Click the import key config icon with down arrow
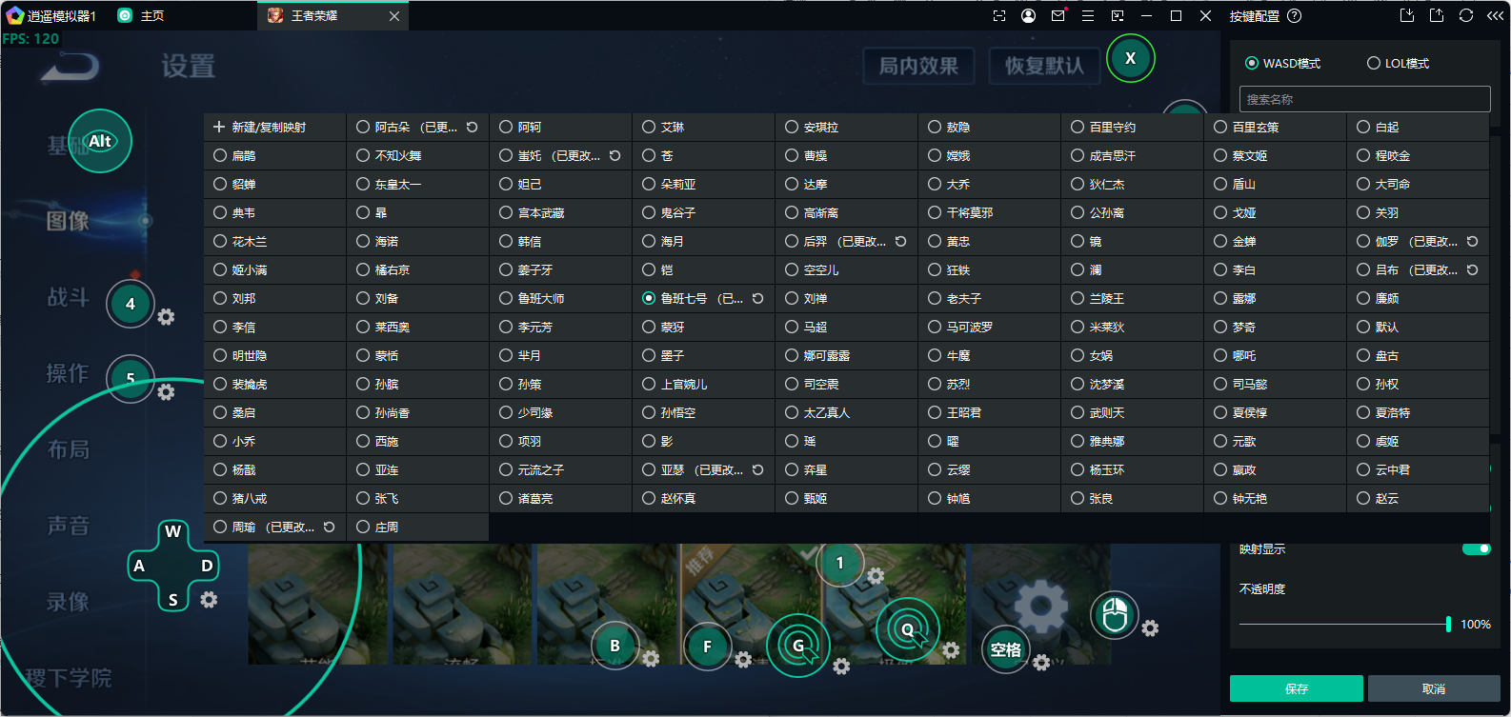The width and height of the screenshot is (1511, 717). tap(1407, 15)
